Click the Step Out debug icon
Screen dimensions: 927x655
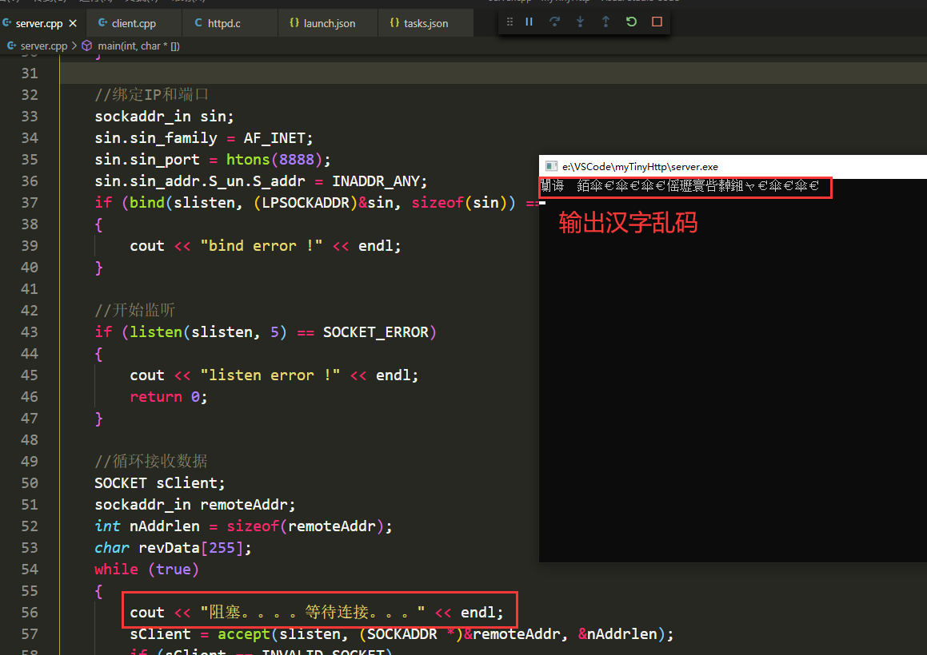point(605,22)
